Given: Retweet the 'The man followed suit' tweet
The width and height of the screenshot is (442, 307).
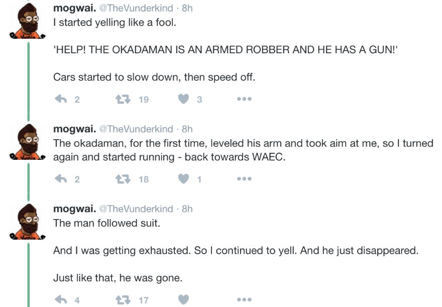Looking at the screenshot, I should click(x=122, y=300).
